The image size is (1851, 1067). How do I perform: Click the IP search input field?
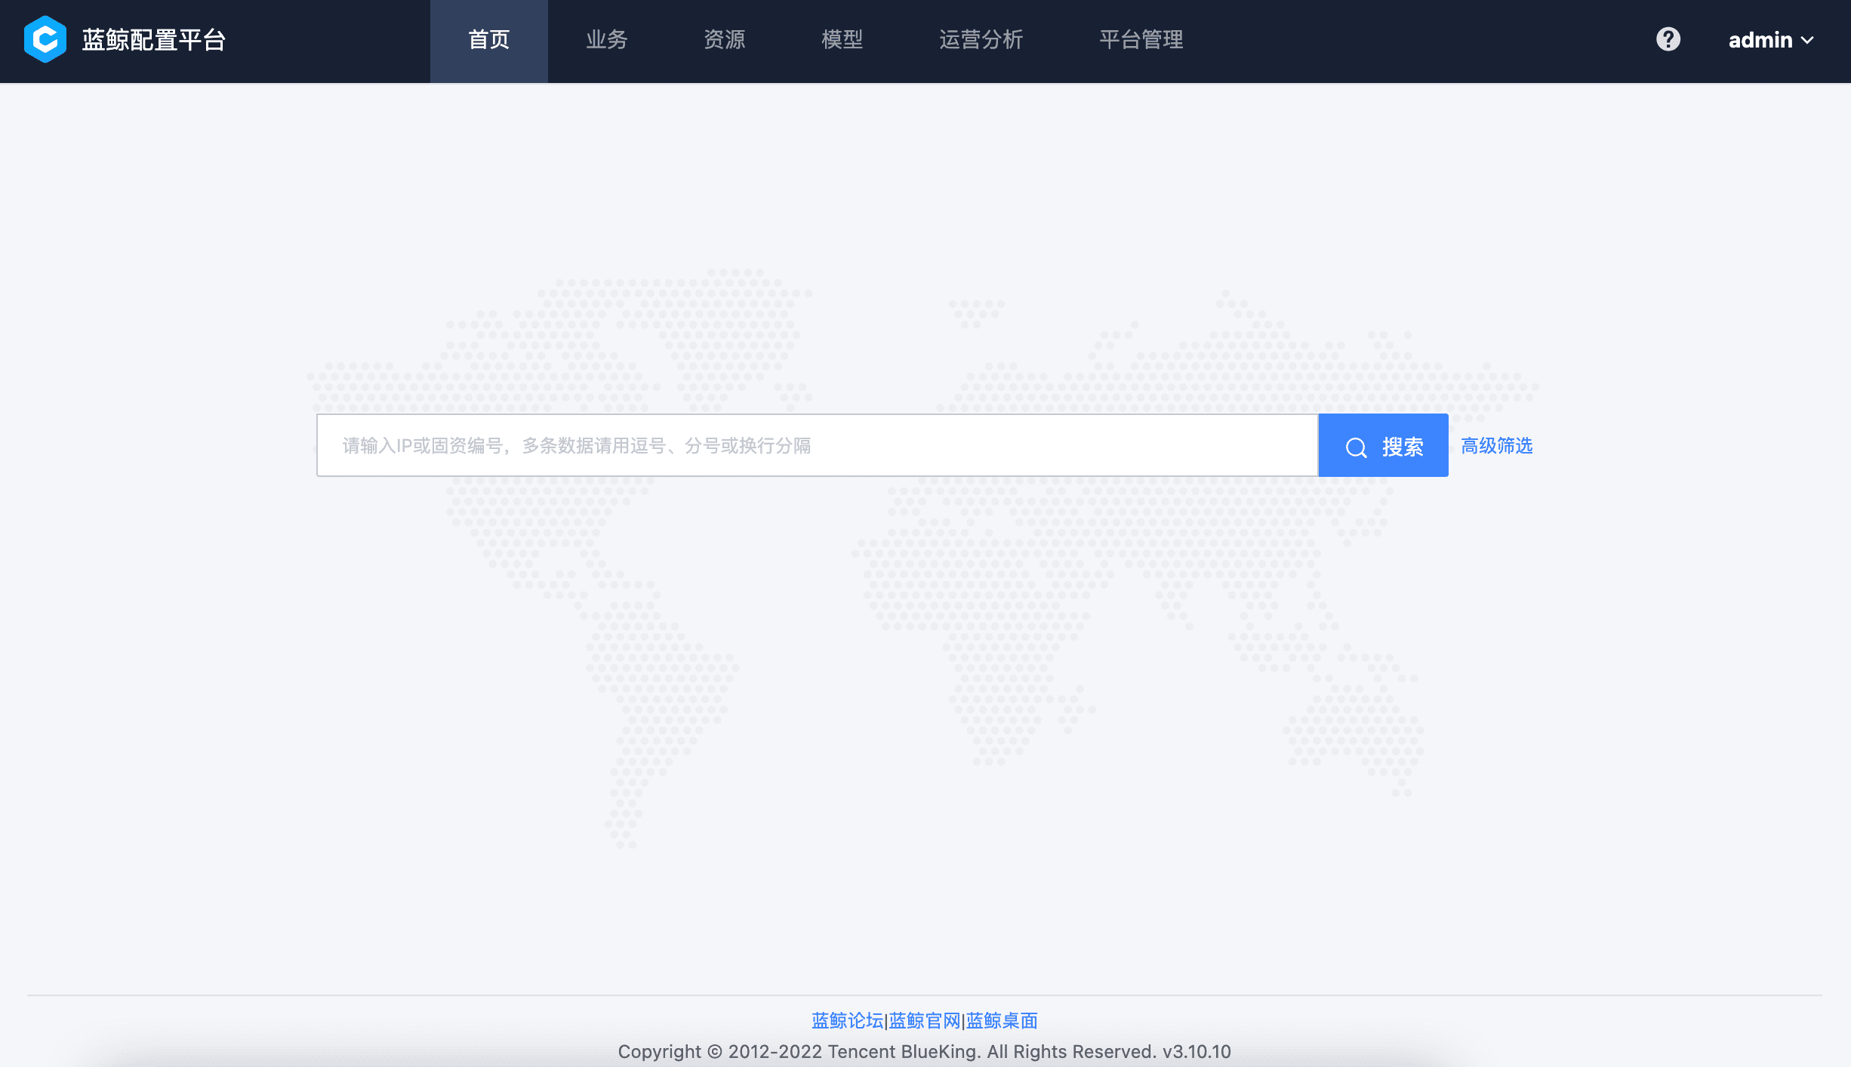(815, 445)
